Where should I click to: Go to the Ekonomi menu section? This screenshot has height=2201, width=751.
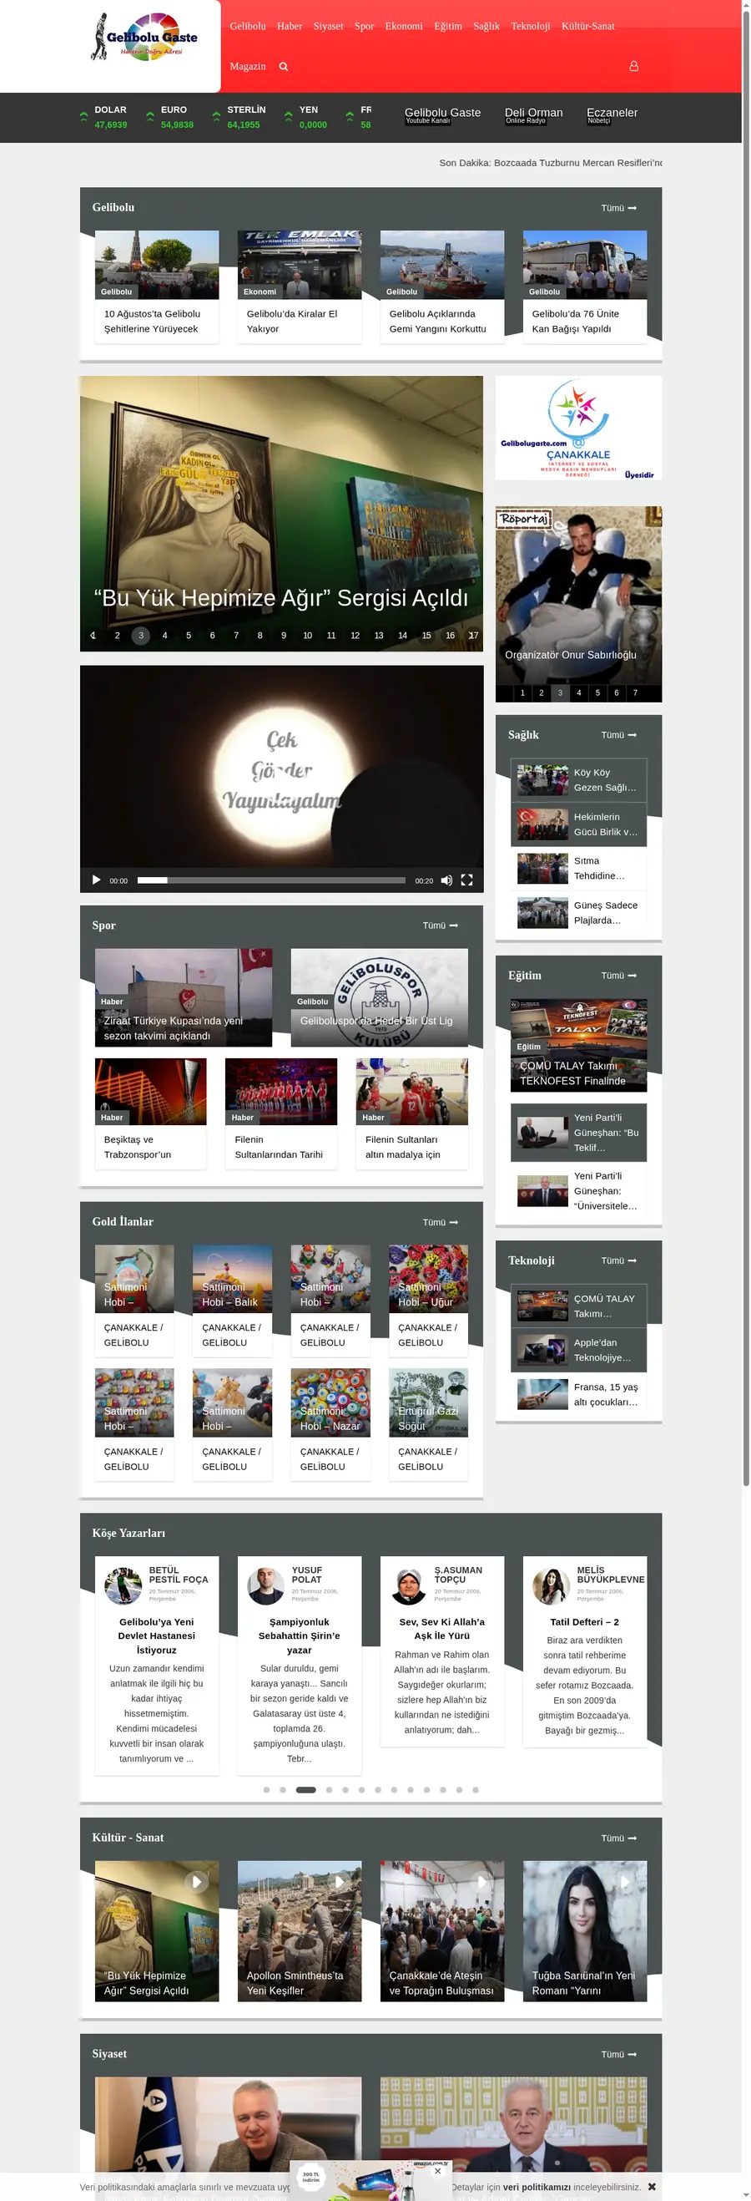coord(404,27)
